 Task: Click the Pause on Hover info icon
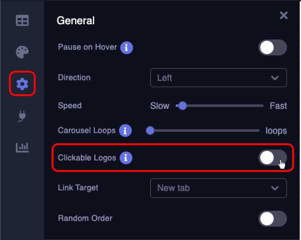(127, 47)
